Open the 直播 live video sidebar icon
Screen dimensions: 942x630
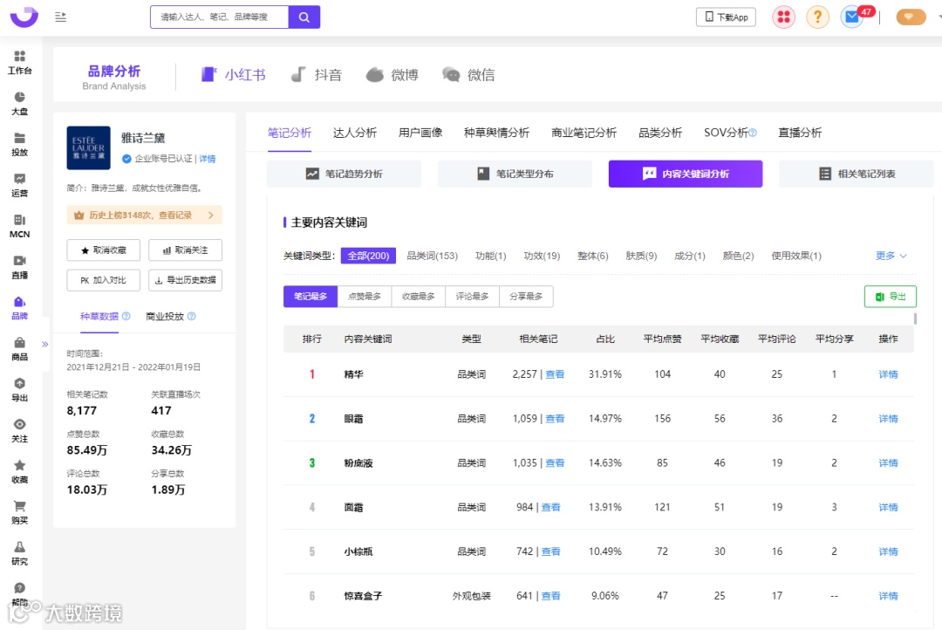coord(19,267)
